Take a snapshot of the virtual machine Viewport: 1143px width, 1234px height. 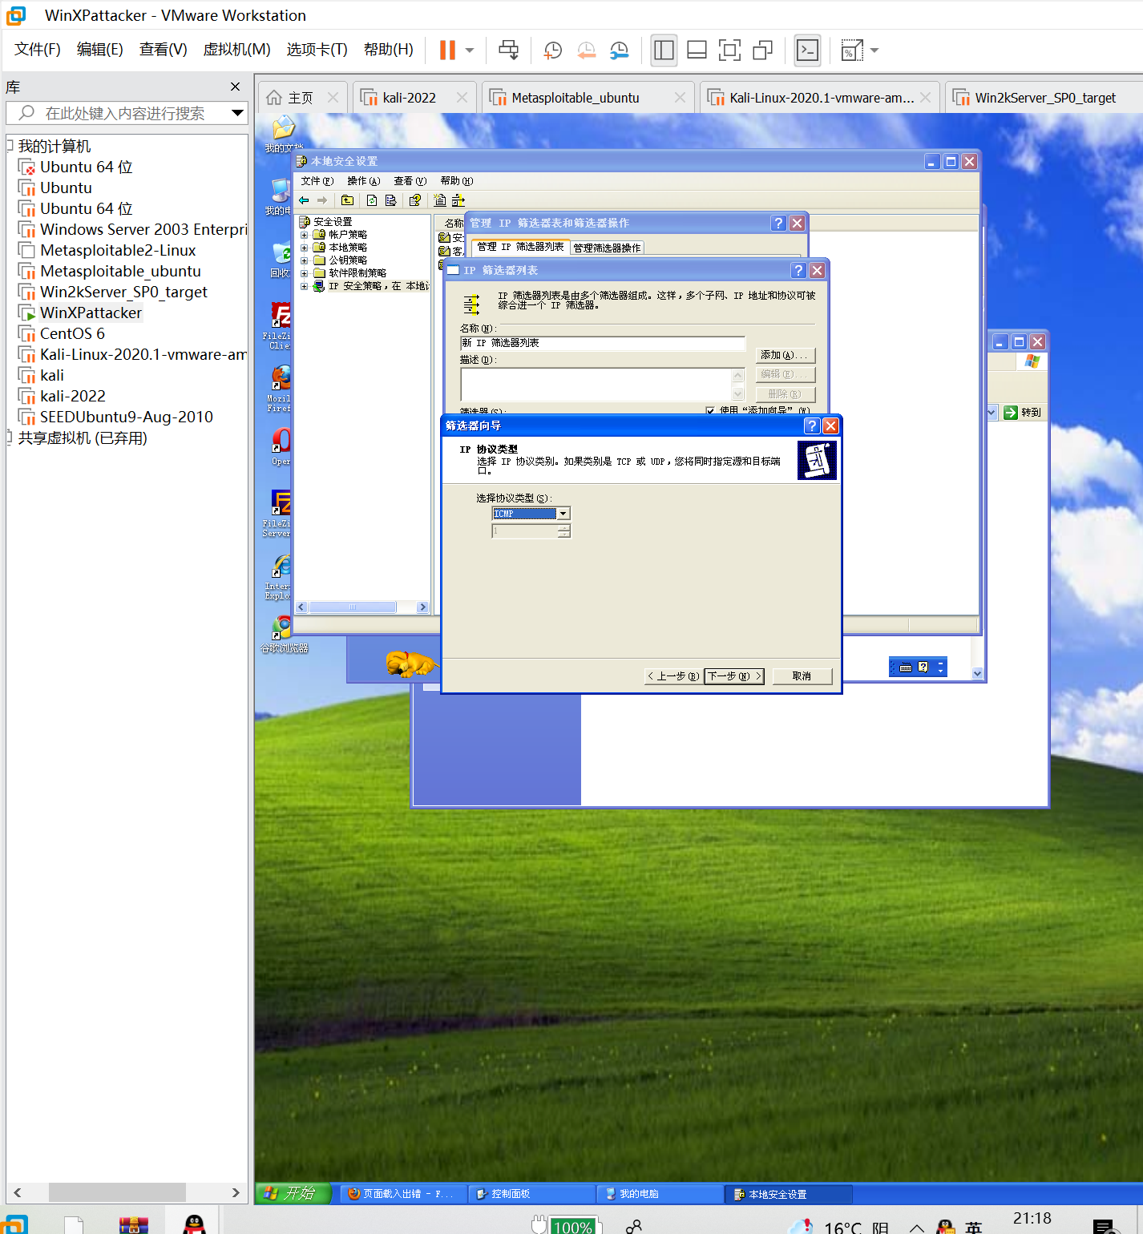click(552, 50)
